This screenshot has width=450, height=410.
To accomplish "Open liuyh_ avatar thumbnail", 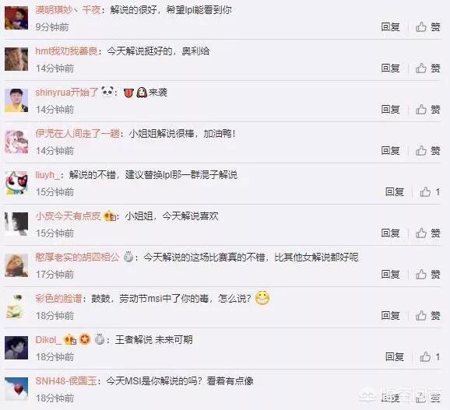I will coord(16,183).
